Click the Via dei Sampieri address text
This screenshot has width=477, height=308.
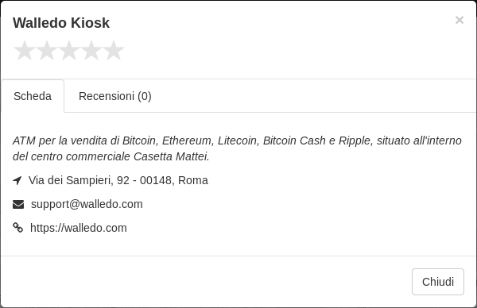pos(118,180)
